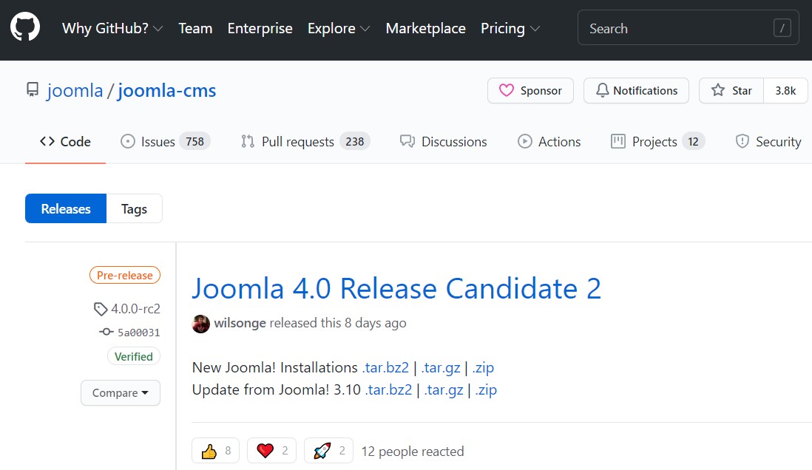Open the Star count 3.8k
Screen dimensions: 812x470
pos(785,91)
